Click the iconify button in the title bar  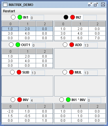pos(90,5)
